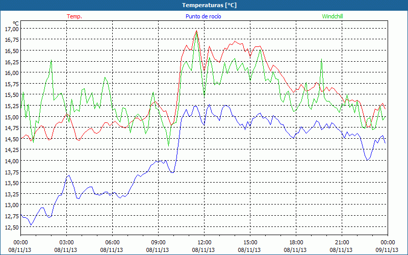The image size is (408, 255).
Task: Click the '16,75' y-axis value
Action: pos(12,40)
